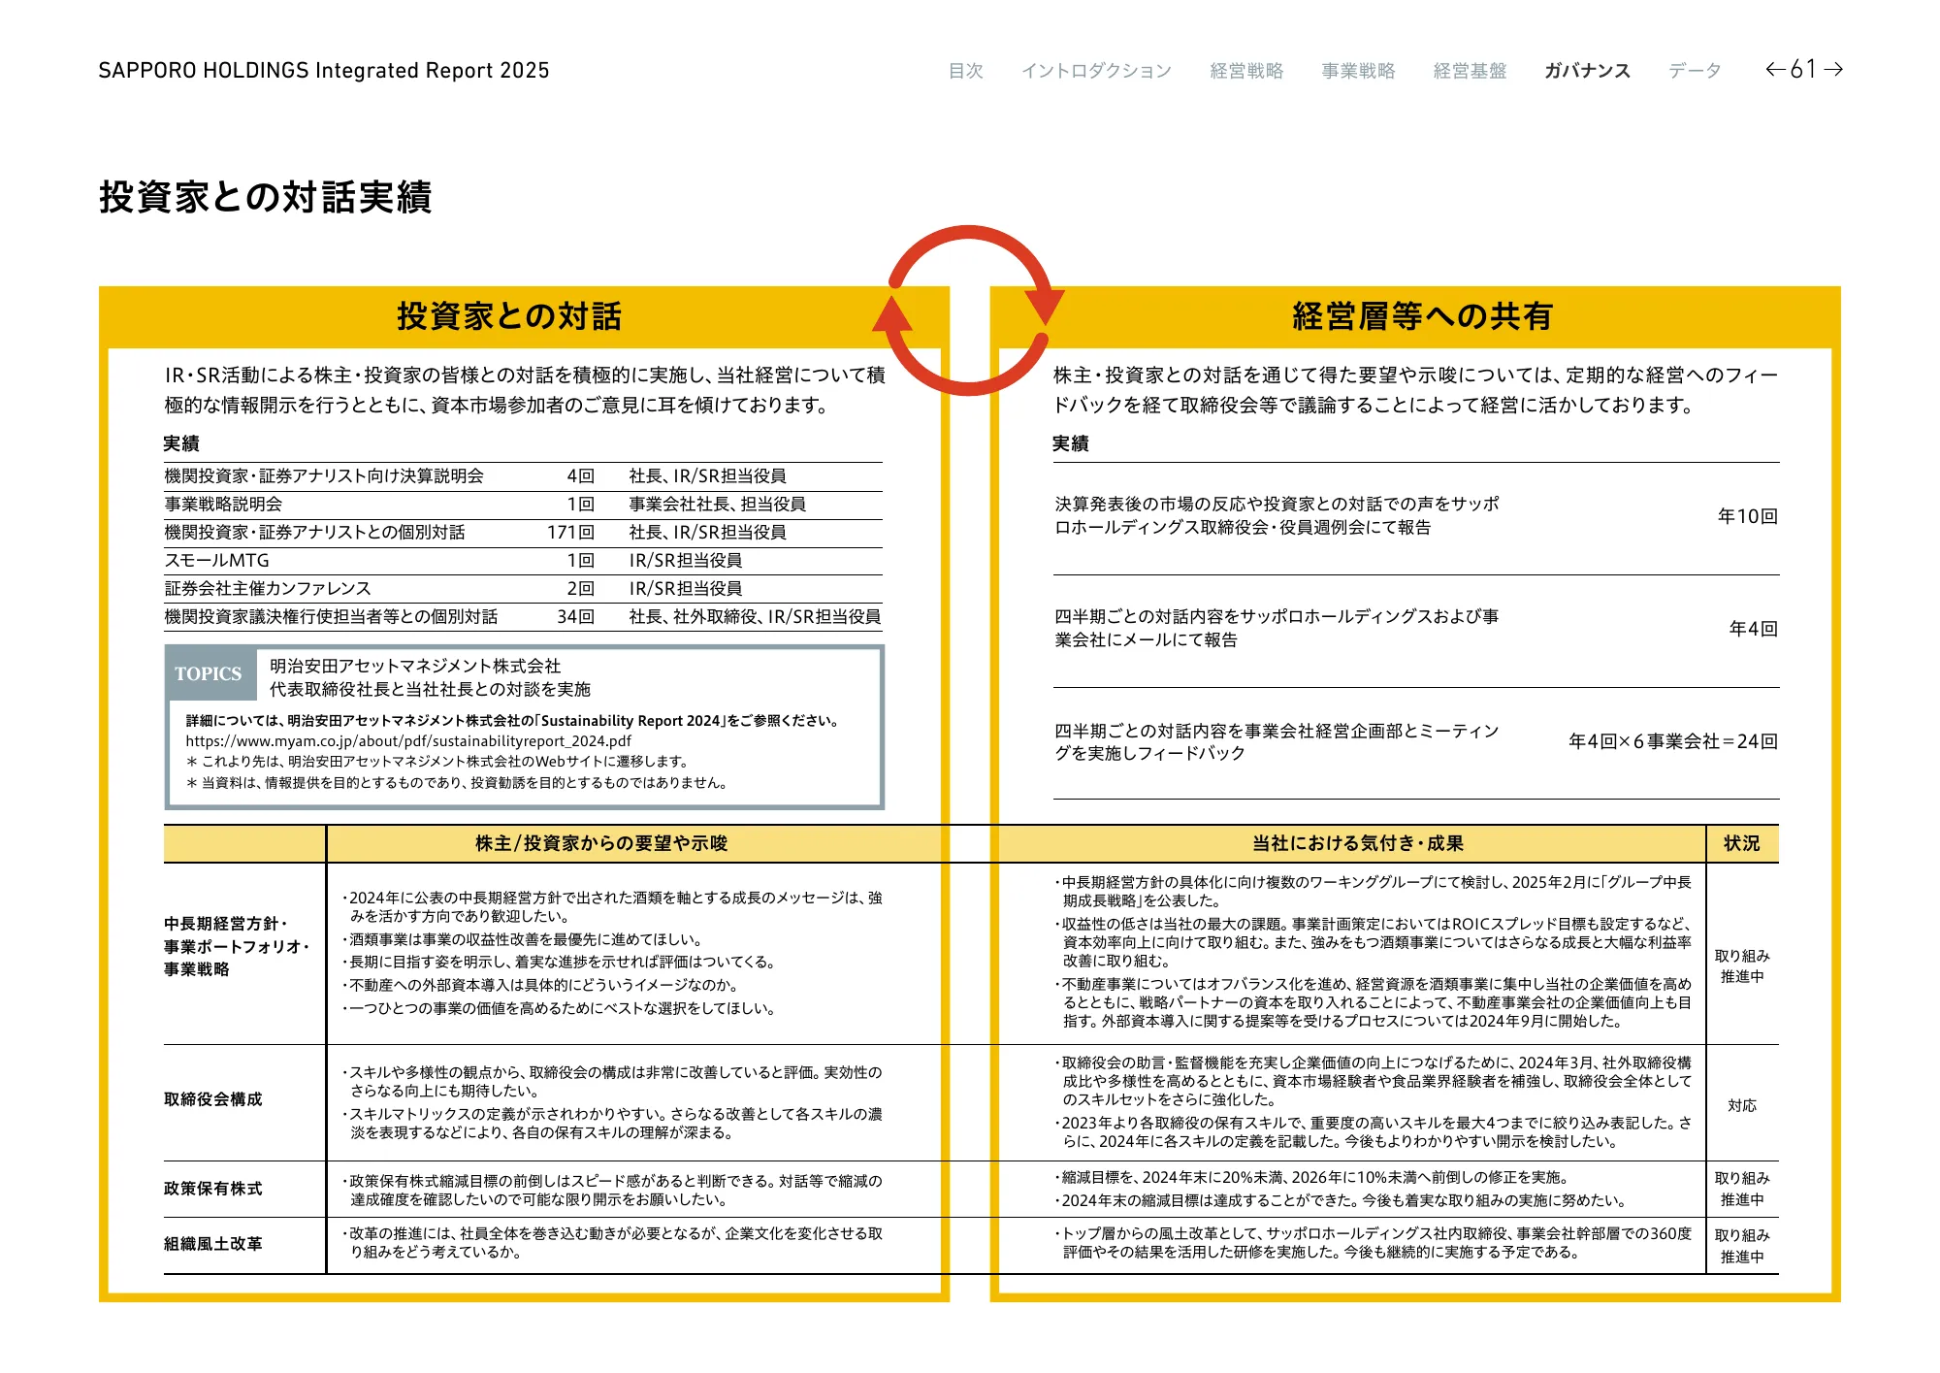Image resolution: width=1940 pixels, height=1373 pixels.
Task: Go to イントロダクション section
Action: (1096, 71)
